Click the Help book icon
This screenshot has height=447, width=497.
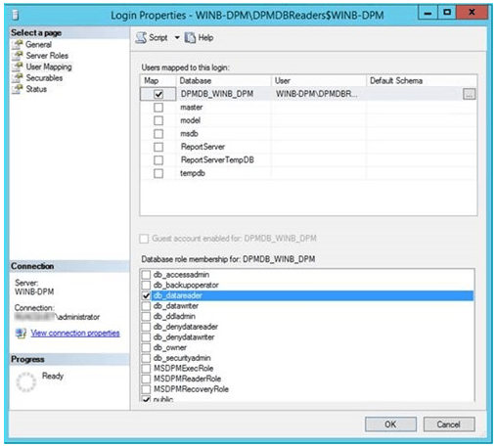point(190,38)
